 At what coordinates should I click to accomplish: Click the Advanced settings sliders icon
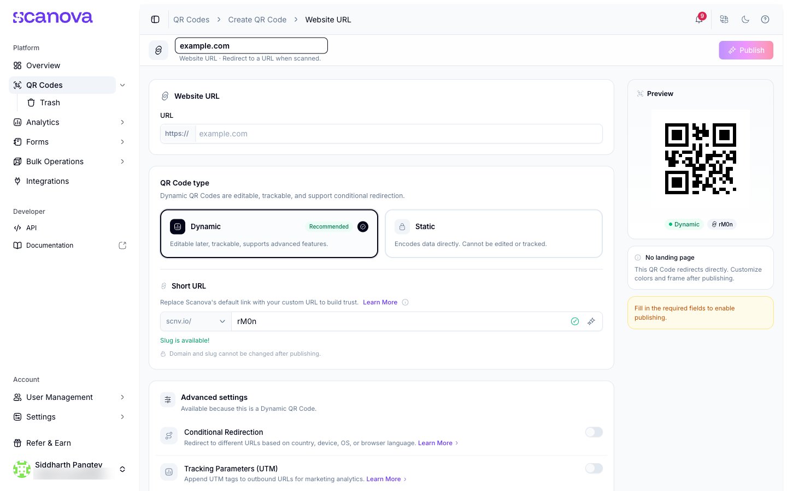(x=168, y=400)
